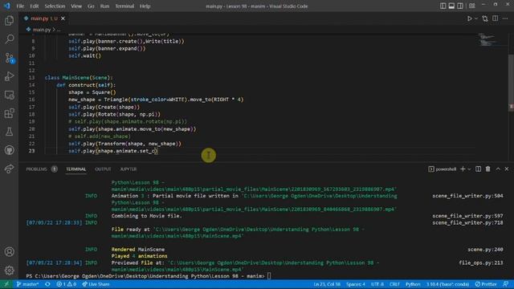Viewport: 514px width, 289px height.
Task: Click main.py in the breadcrumb
Action: [42, 30]
